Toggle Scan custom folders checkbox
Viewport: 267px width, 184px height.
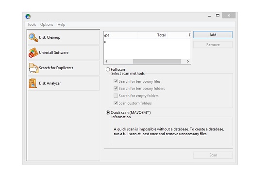pyautogui.click(x=116, y=103)
